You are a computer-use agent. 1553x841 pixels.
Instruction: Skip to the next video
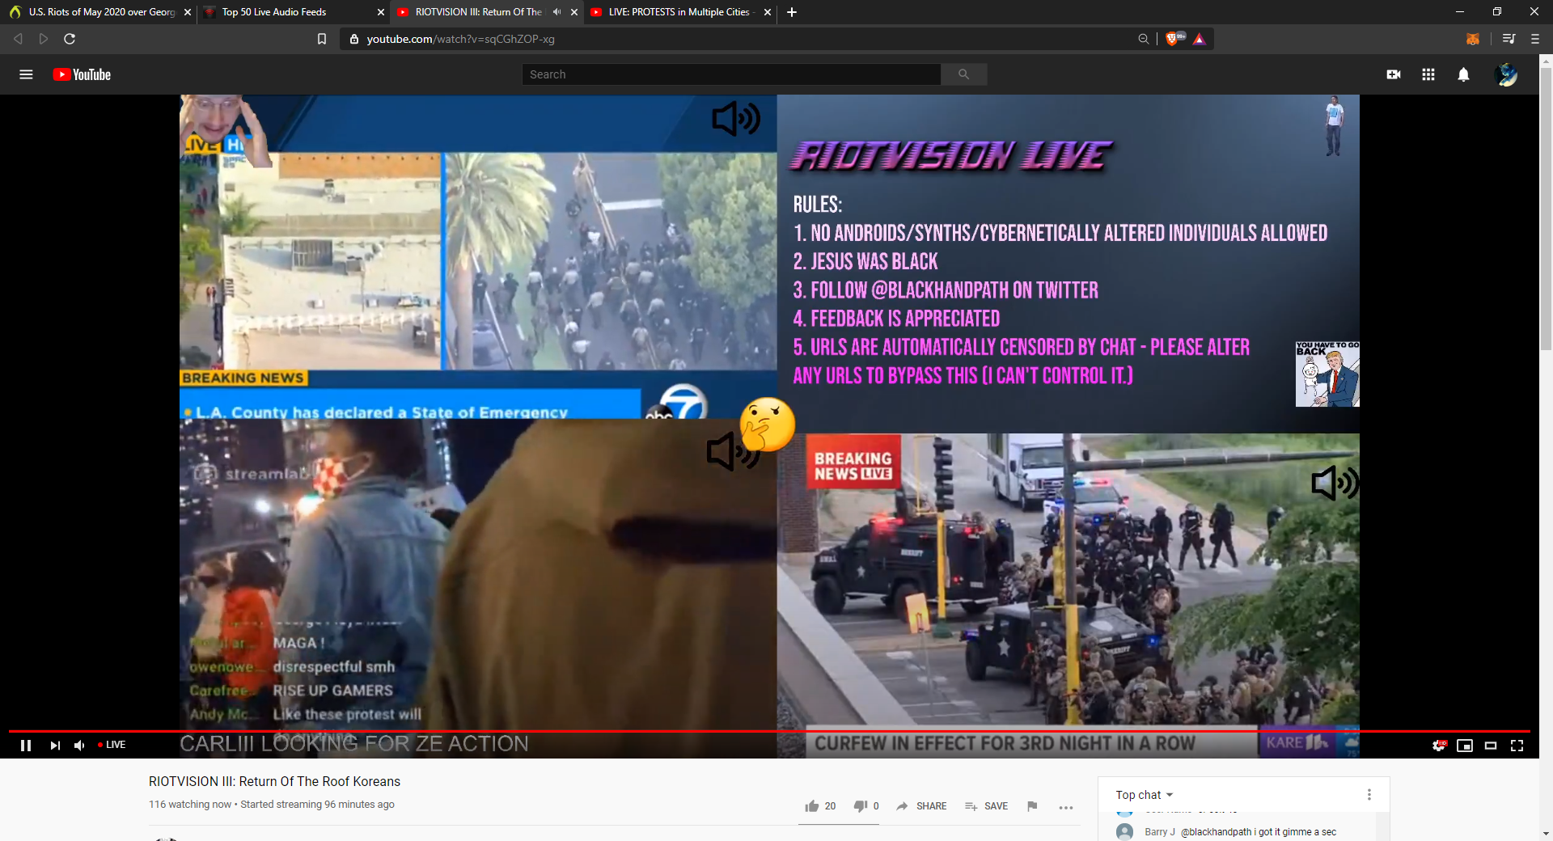coord(55,745)
